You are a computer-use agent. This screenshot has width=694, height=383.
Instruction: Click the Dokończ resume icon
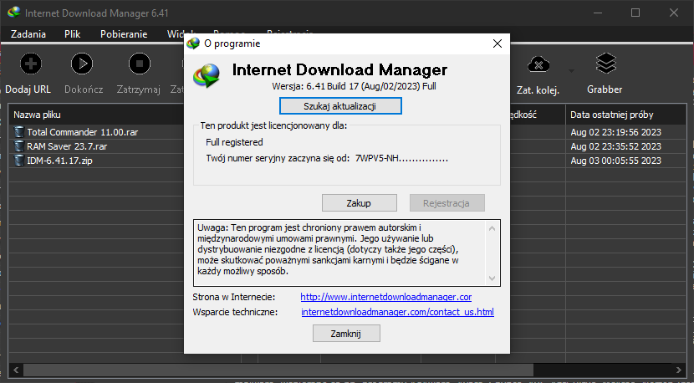pos(82,64)
